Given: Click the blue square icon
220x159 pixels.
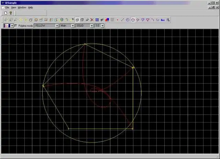Looking at the screenshot, I should click(97, 20).
